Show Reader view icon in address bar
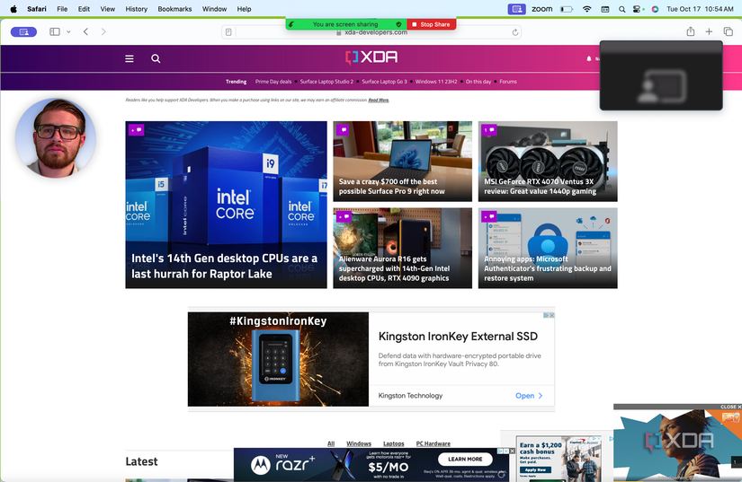 click(x=228, y=32)
